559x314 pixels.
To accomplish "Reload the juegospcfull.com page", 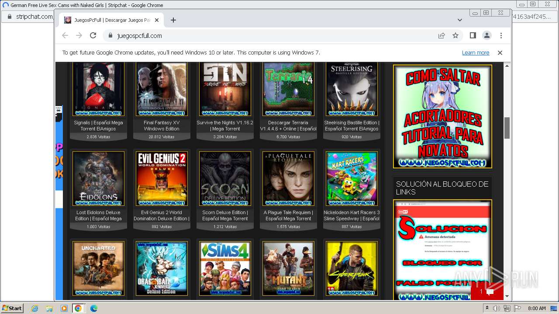I will [93, 35].
